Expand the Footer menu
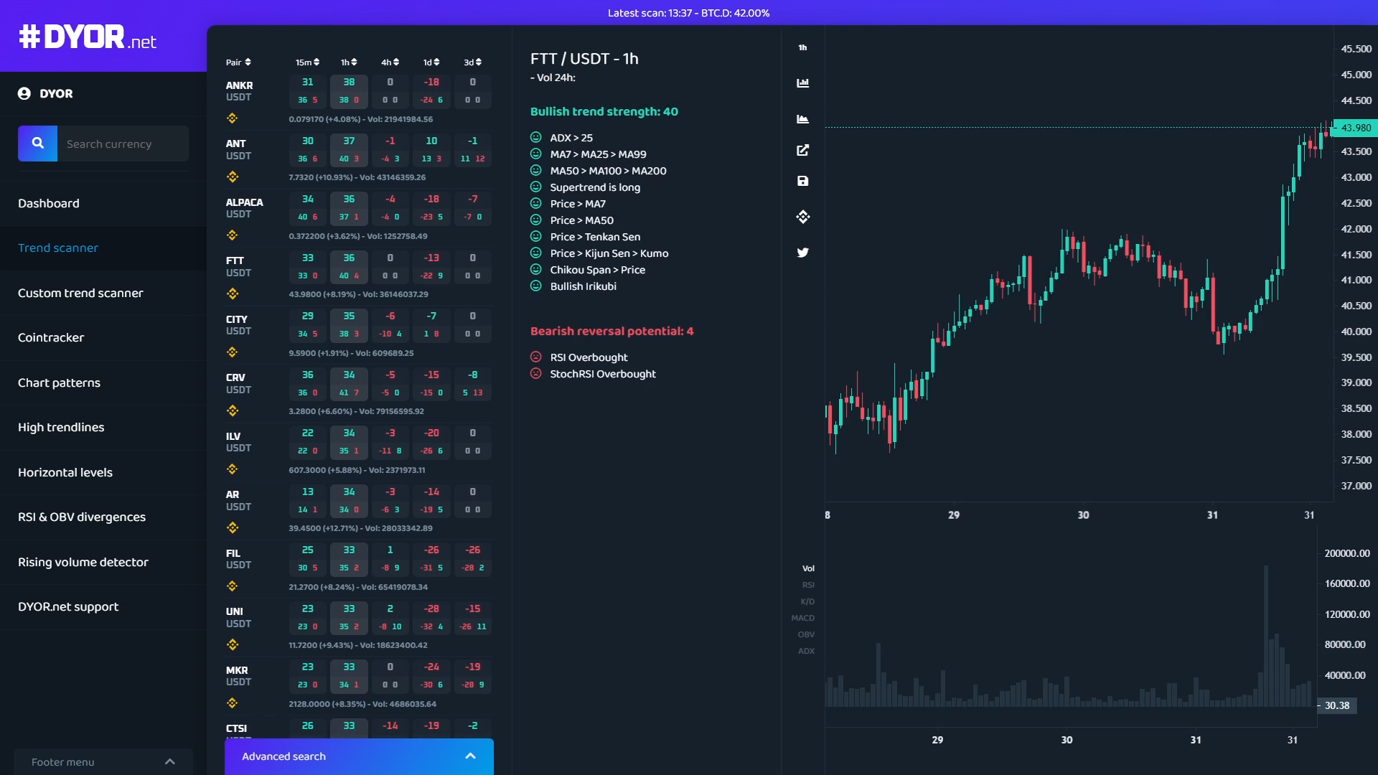The width and height of the screenshot is (1378, 775). (x=103, y=762)
